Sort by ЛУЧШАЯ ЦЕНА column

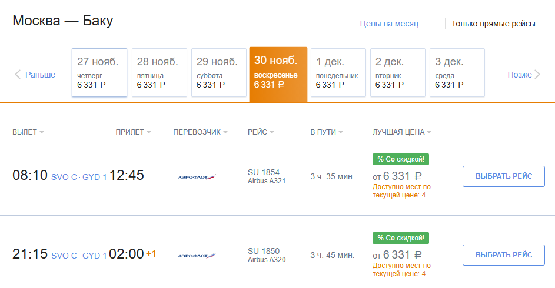click(x=402, y=132)
